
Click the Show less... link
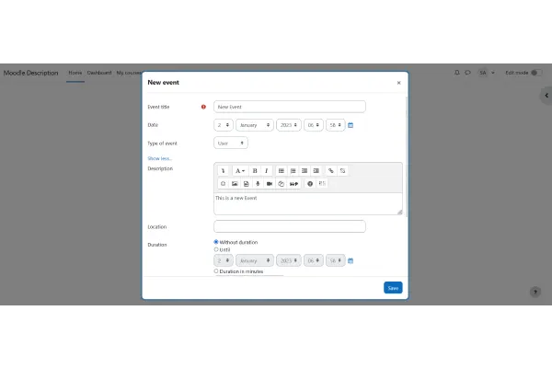pyautogui.click(x=159, y=158)
